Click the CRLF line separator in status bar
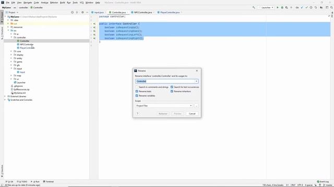This screenshot has width=334, height=187. (293, 185)
